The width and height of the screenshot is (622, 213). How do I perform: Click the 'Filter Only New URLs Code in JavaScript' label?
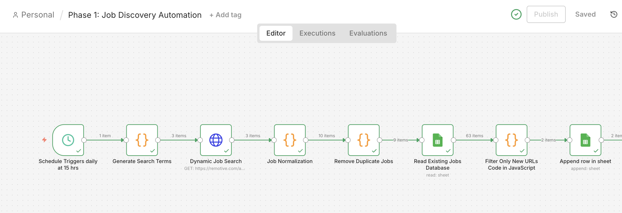point(511,164)
